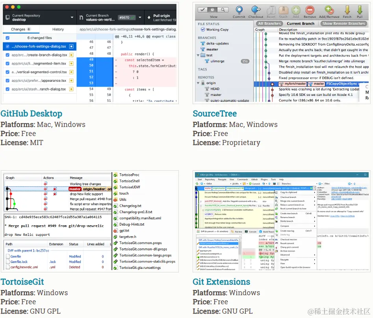This screenshot has width=373, height=318.
Task: Click the Fetch arrow icon in SourceTree
Action: pos(347,10)
